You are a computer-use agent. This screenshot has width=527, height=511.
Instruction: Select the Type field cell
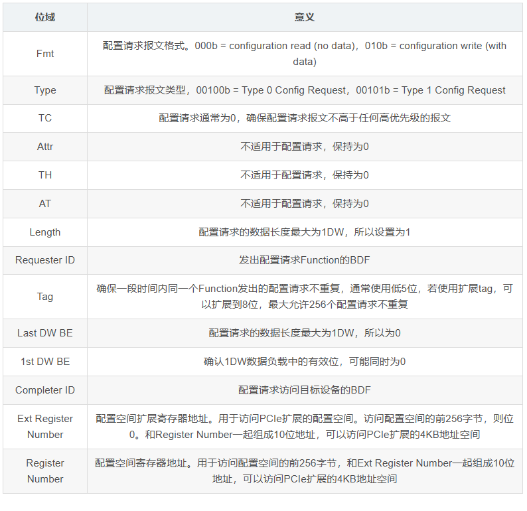(45, 90)
